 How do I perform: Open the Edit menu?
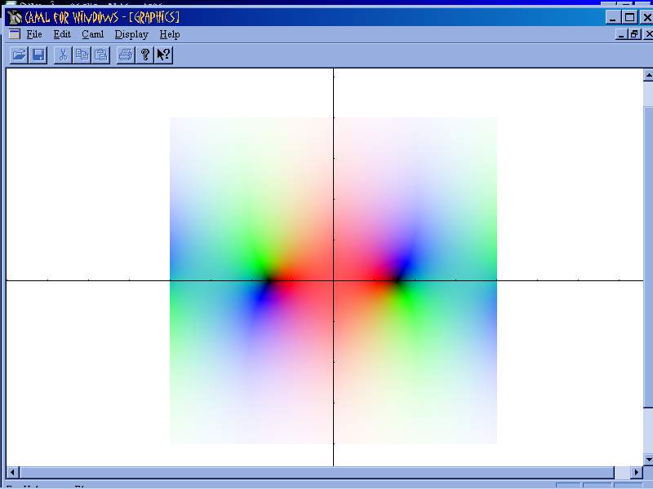(x=62, y=34)
